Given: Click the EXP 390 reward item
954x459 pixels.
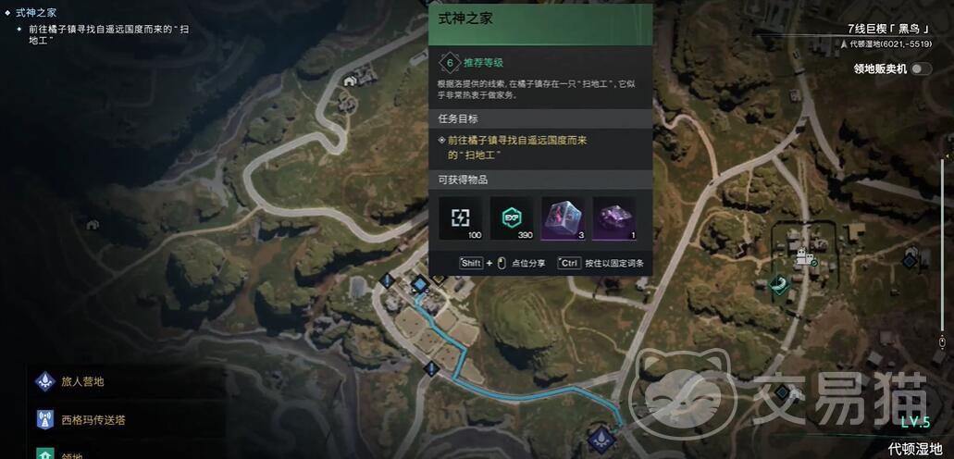Looking at the screenshot, I should coord(512,218).
